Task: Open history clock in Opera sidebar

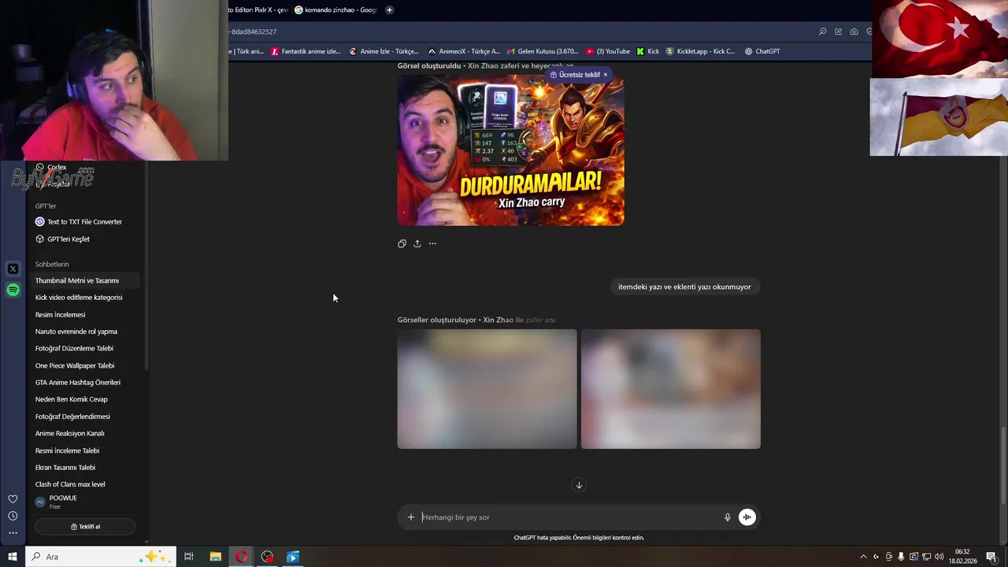Action: (13, 516)
